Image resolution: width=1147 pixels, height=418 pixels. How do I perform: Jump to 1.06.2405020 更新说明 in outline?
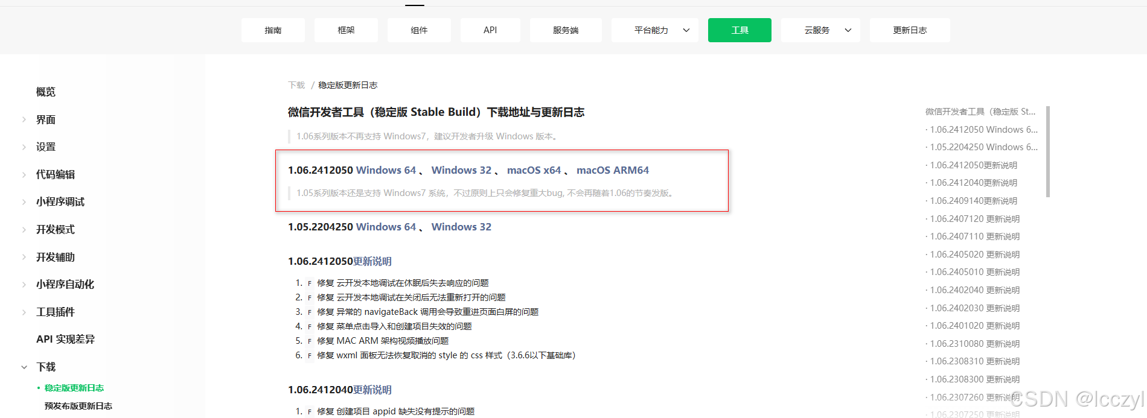pos(975,255)
